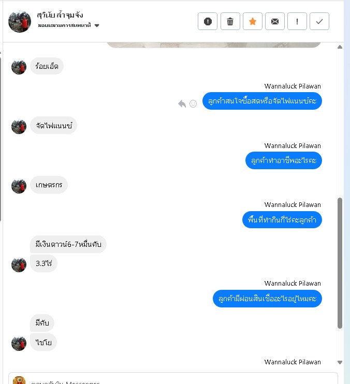Open the assign conversation label under the name

coord(64,25)
